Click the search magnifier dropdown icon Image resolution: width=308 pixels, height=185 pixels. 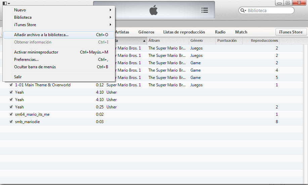[x=243, y=11]
